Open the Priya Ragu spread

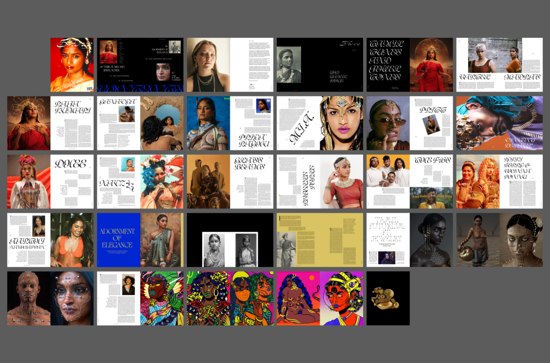click(x=230, y=123)
